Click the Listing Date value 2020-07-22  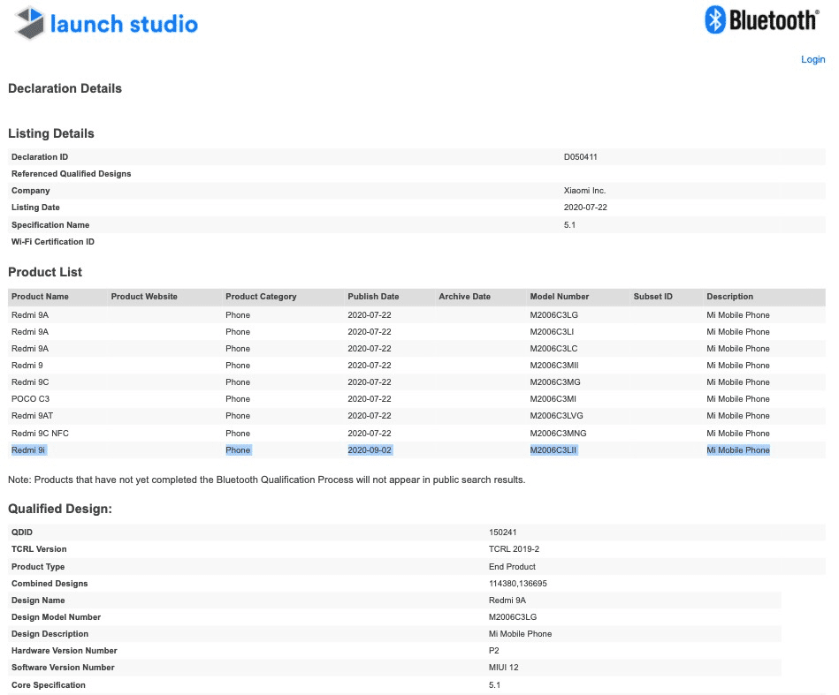585,207
